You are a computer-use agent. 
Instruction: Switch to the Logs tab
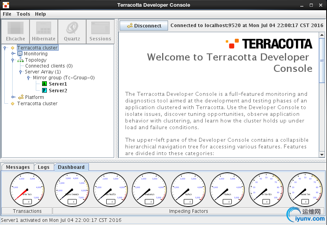click(x=44, y=167)
